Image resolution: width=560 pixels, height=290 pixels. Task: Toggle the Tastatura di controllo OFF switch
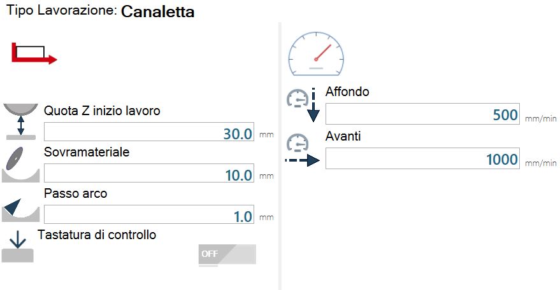pyautogui.click(x=227, y=254)
